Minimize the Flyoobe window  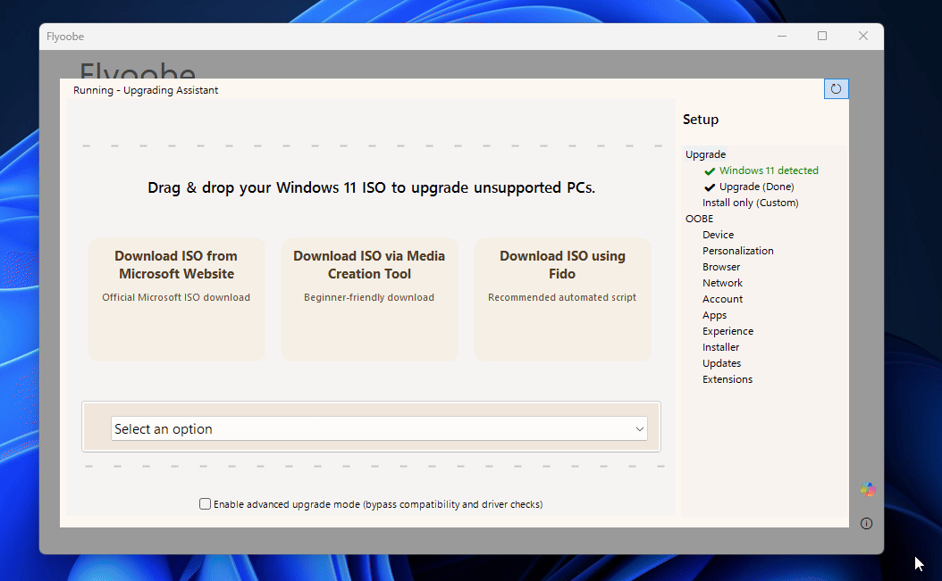pyautogui.click(x=782, y=36)
